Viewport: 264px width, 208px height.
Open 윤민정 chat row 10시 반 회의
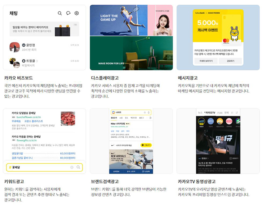coord(44,47)
